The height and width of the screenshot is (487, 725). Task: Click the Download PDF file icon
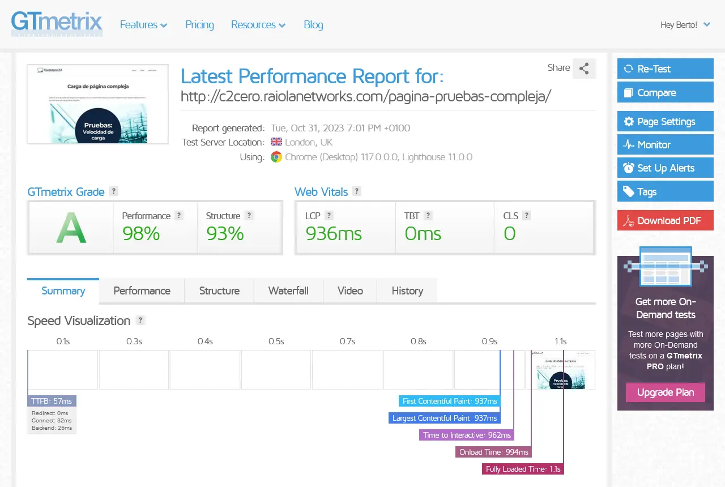pos(628,221)
